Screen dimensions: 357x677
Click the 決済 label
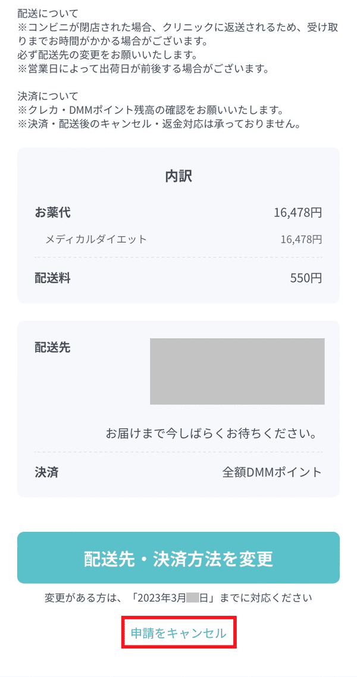coord(47,473)
